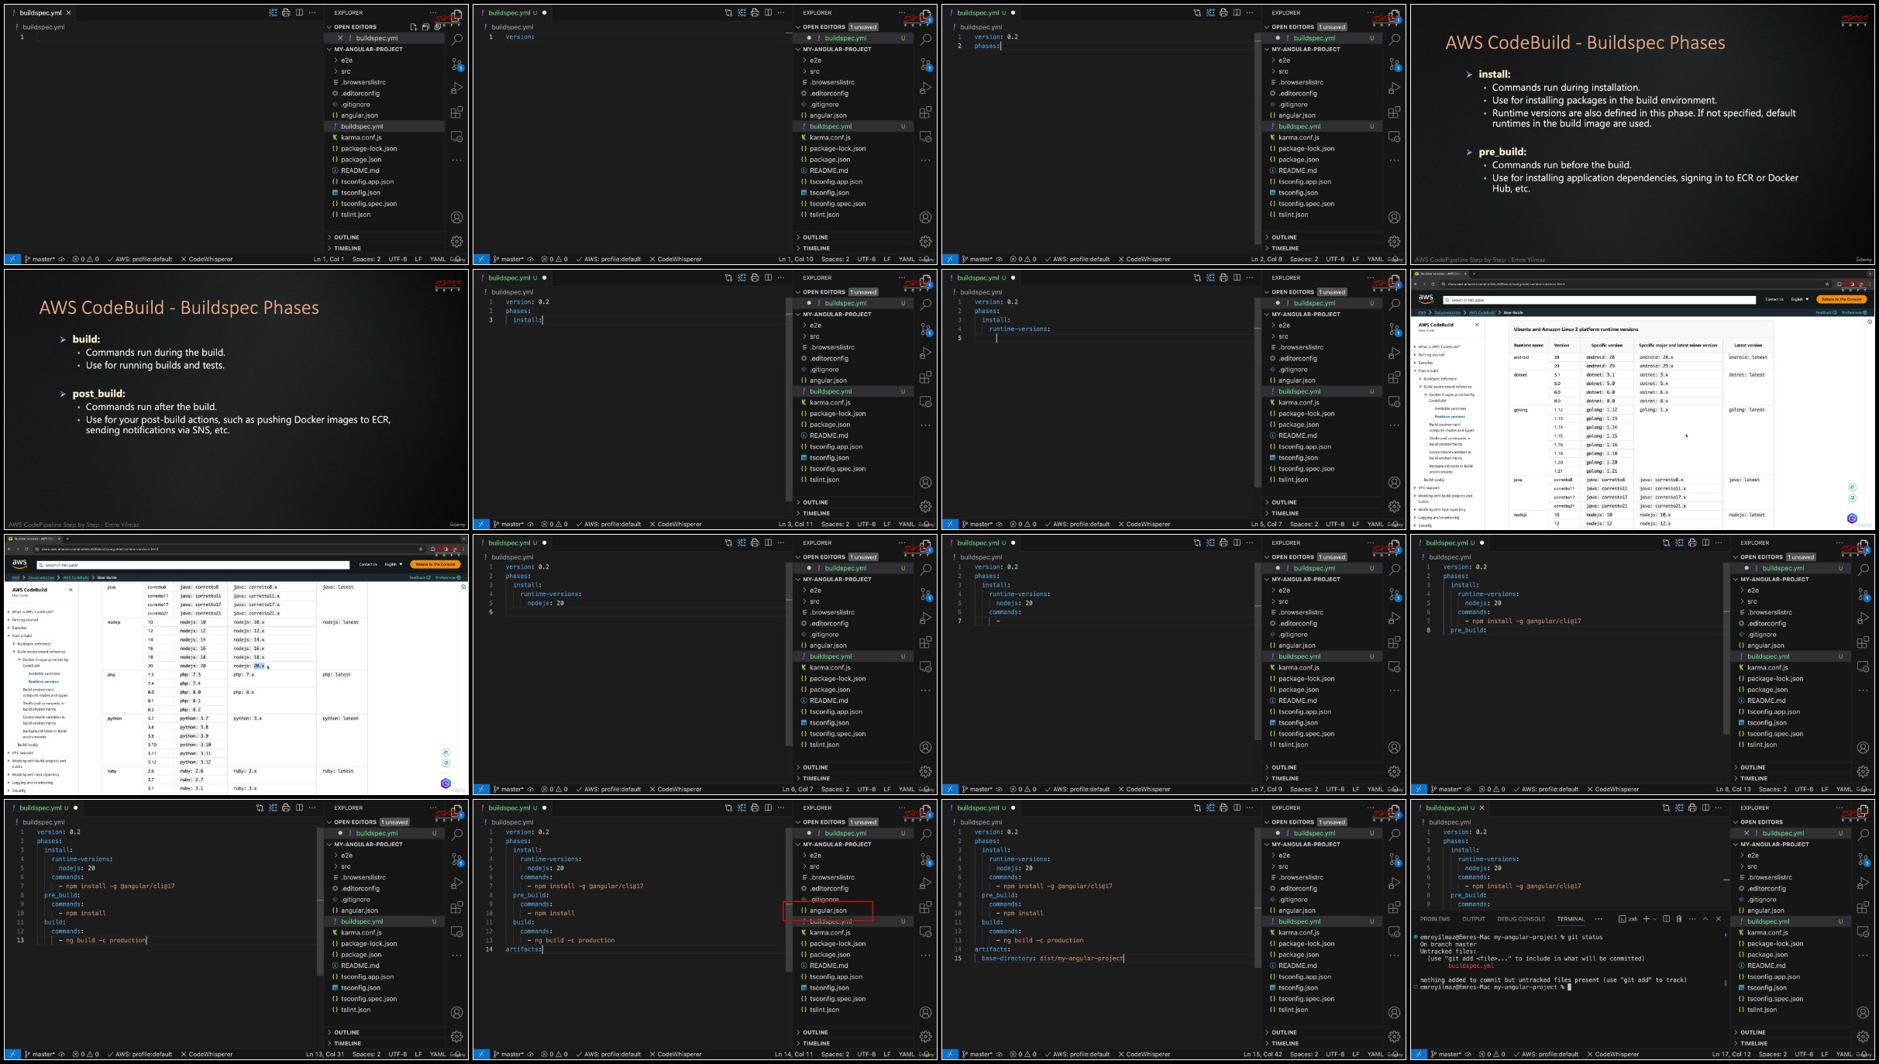
Task: Click Feedback link on android runtimes docs page
Action: tap(1826, 312)
